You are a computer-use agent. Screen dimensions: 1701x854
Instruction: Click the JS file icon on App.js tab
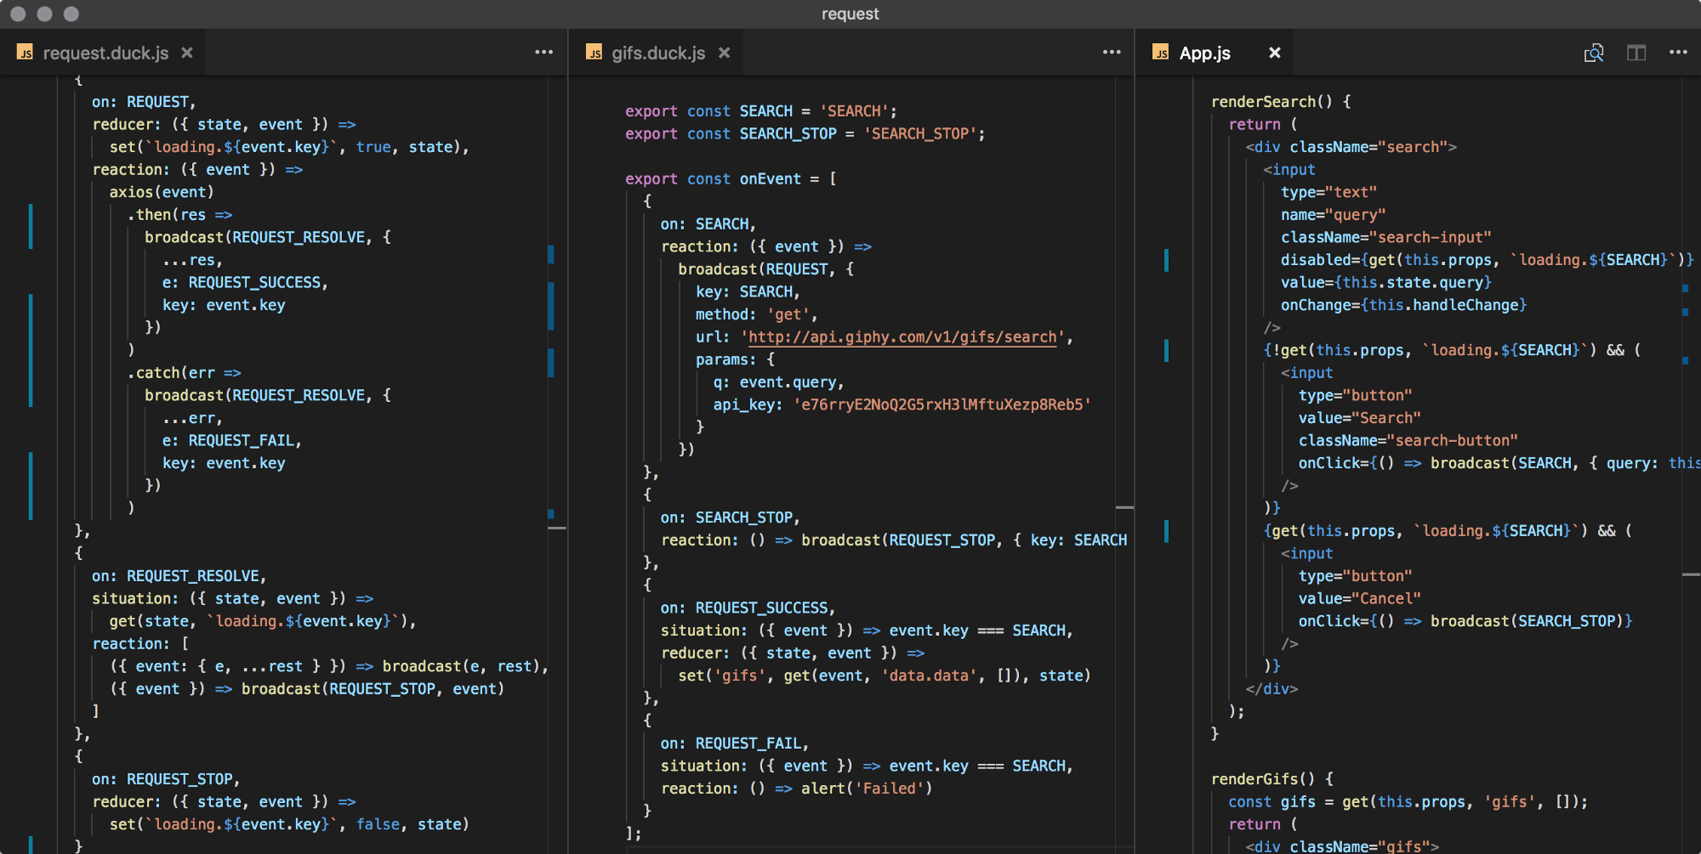(1160, 53)
